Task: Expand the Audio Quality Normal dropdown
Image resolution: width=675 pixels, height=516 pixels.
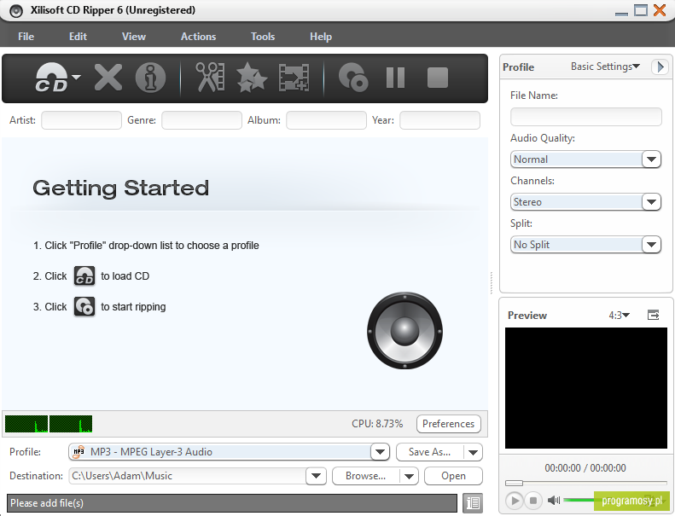Action: click(x=651, y=159)
